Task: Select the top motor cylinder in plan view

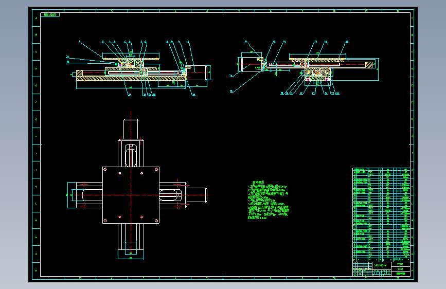Action: (x=131, y=130)
